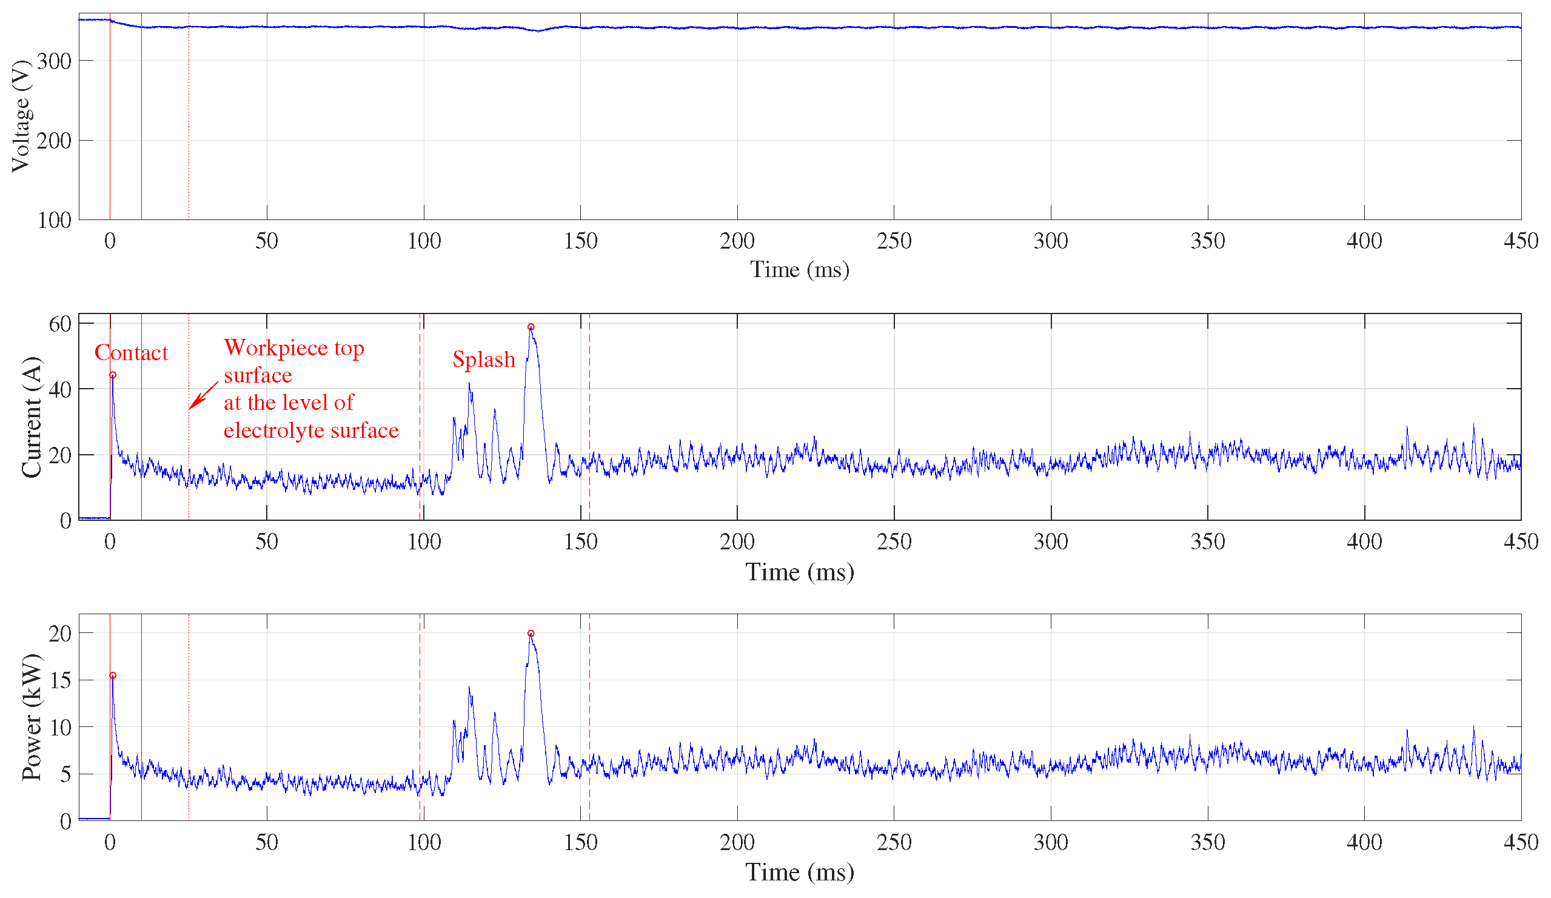
Task: Click the 'Power (kW)' axis label
Action: point(31,718)
